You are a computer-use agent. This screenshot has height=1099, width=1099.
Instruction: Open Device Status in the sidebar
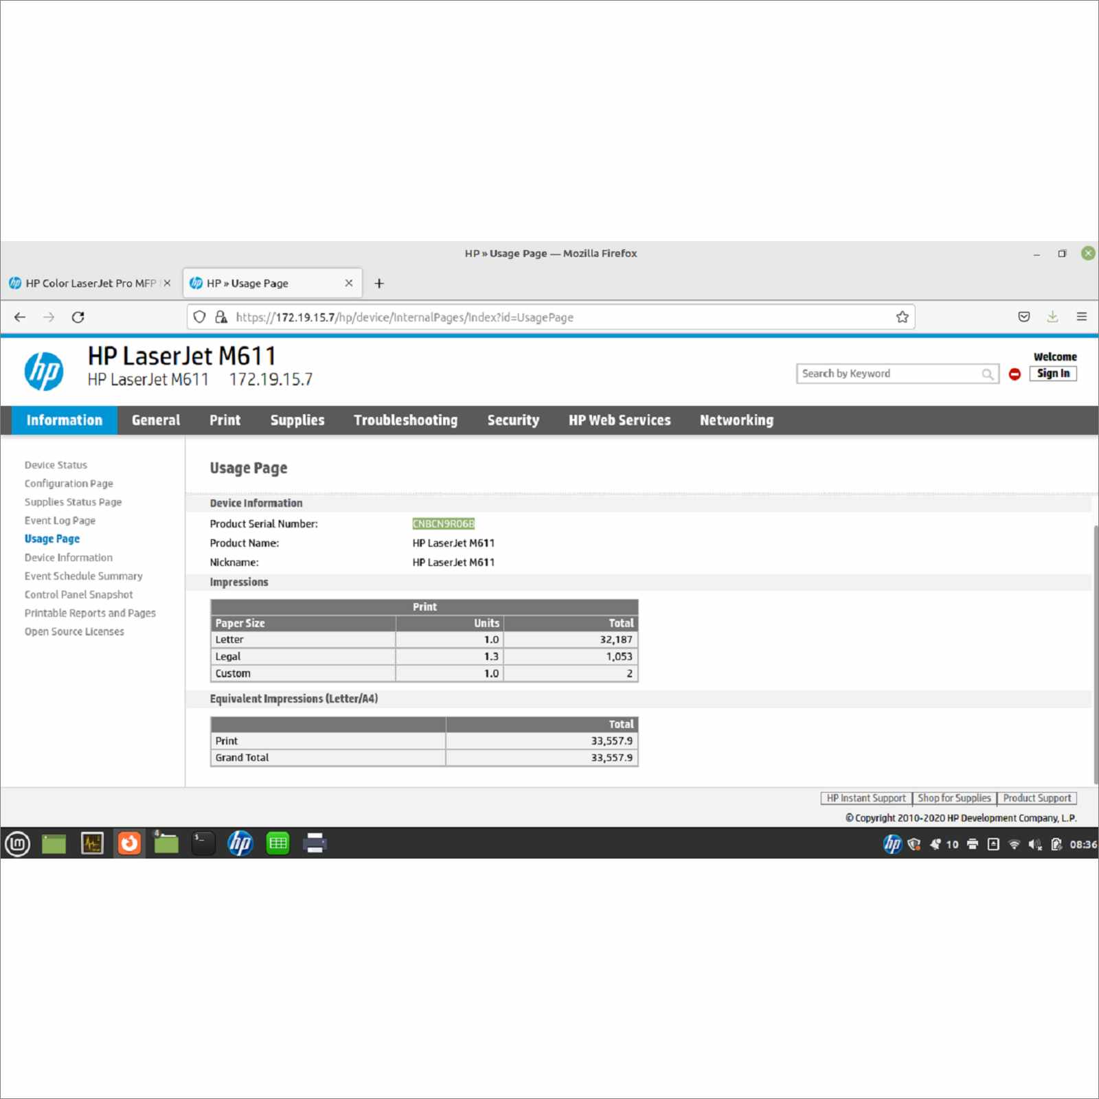click(56, 465)
